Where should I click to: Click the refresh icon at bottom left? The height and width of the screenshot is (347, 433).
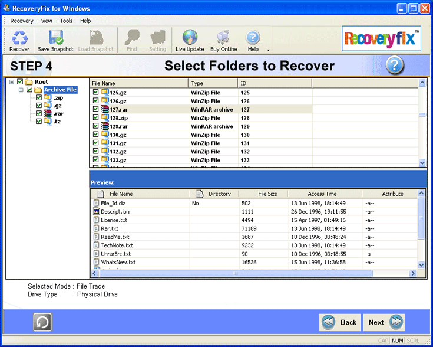tap(42, 322)
